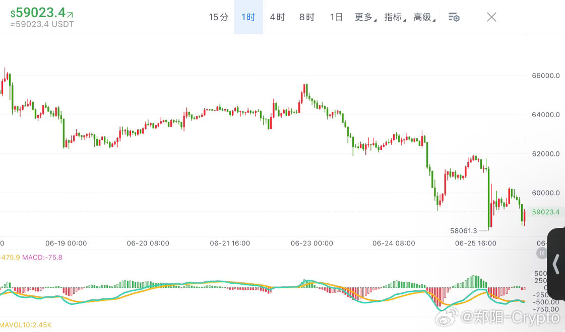565x332 pixels.
Task: Switch chart to 4时 interval
Action: click(x=277, y=17)
